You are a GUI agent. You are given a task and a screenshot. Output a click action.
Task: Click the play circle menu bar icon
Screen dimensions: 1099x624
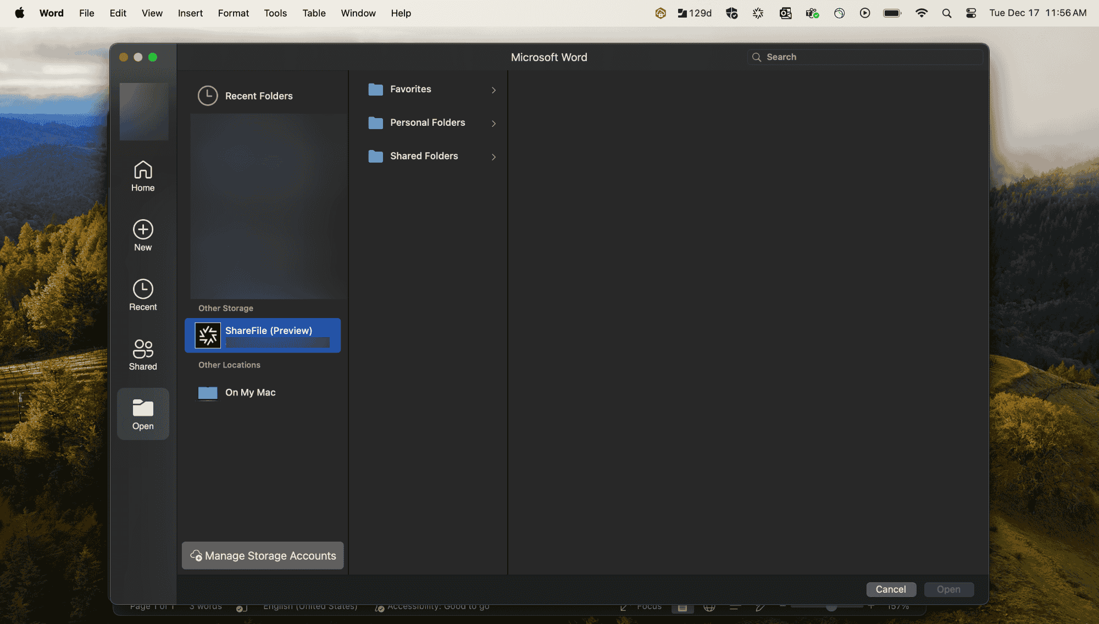(x=865, y=13)
